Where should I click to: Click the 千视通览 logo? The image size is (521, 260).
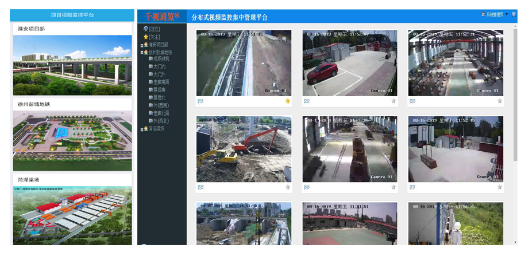(162, 16)
